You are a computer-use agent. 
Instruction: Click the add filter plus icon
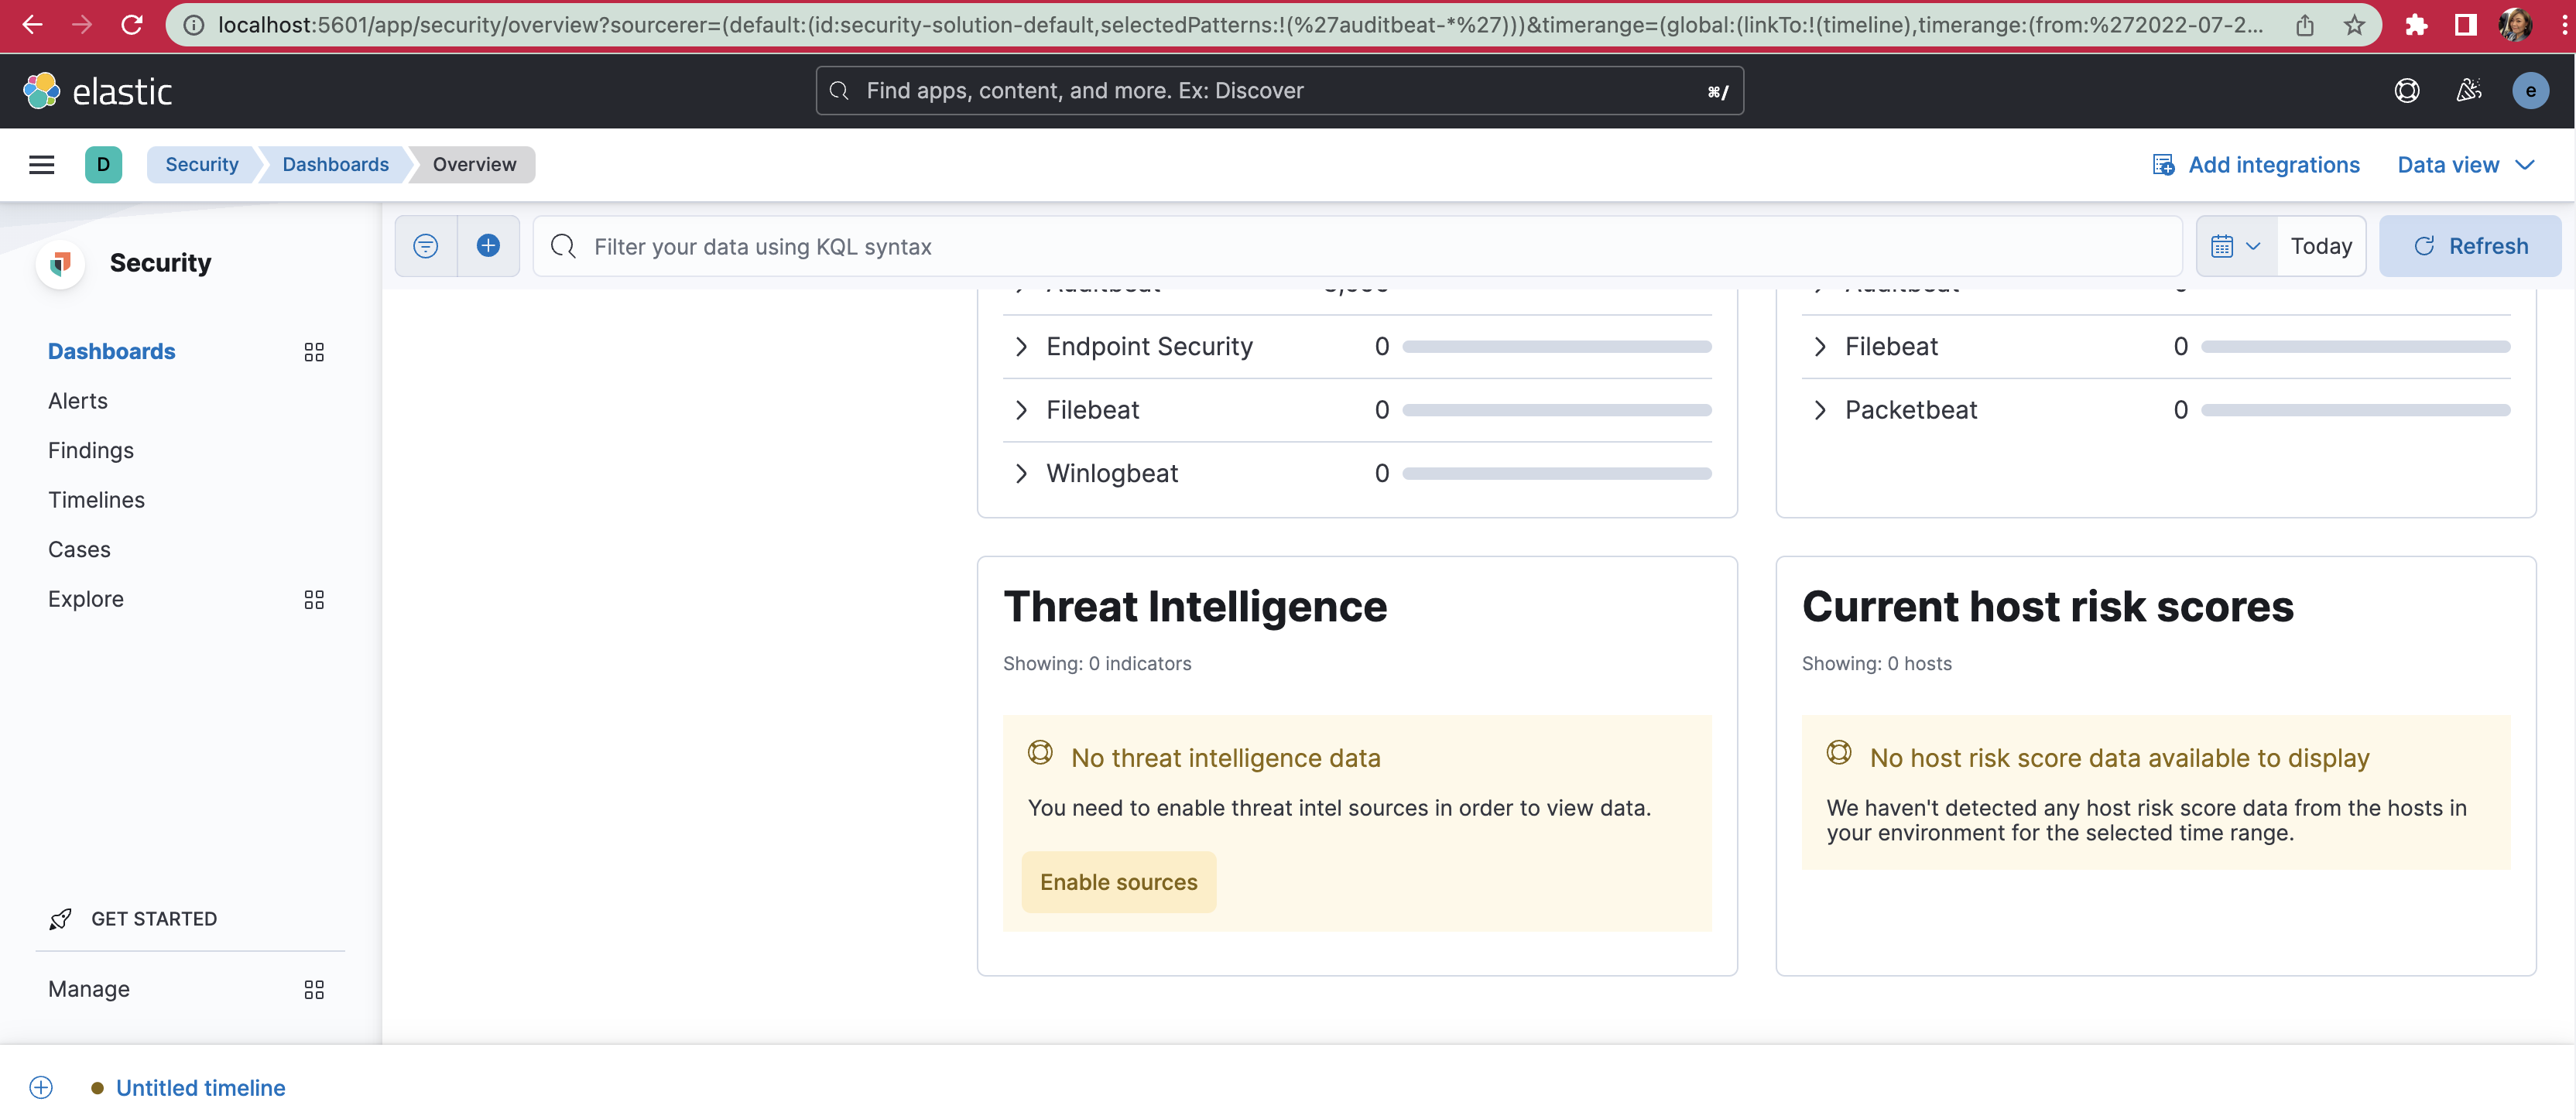pyautogui.click(x=488, y=246)
